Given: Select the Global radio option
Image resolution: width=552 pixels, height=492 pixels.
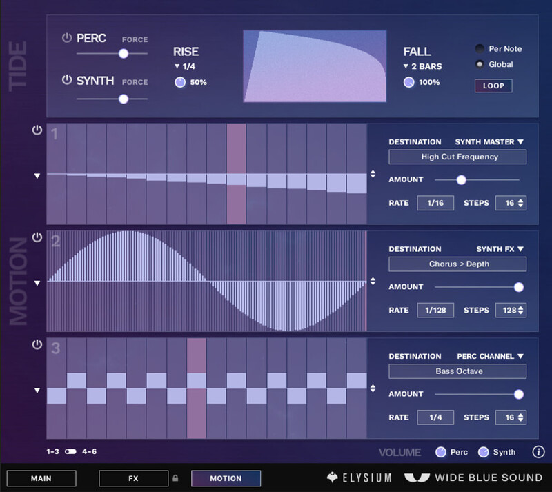Looking at the screenshot, I should point(480,65).
